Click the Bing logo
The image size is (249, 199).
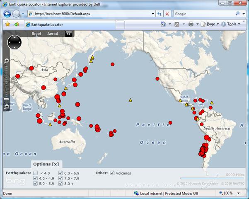point(15,181)
